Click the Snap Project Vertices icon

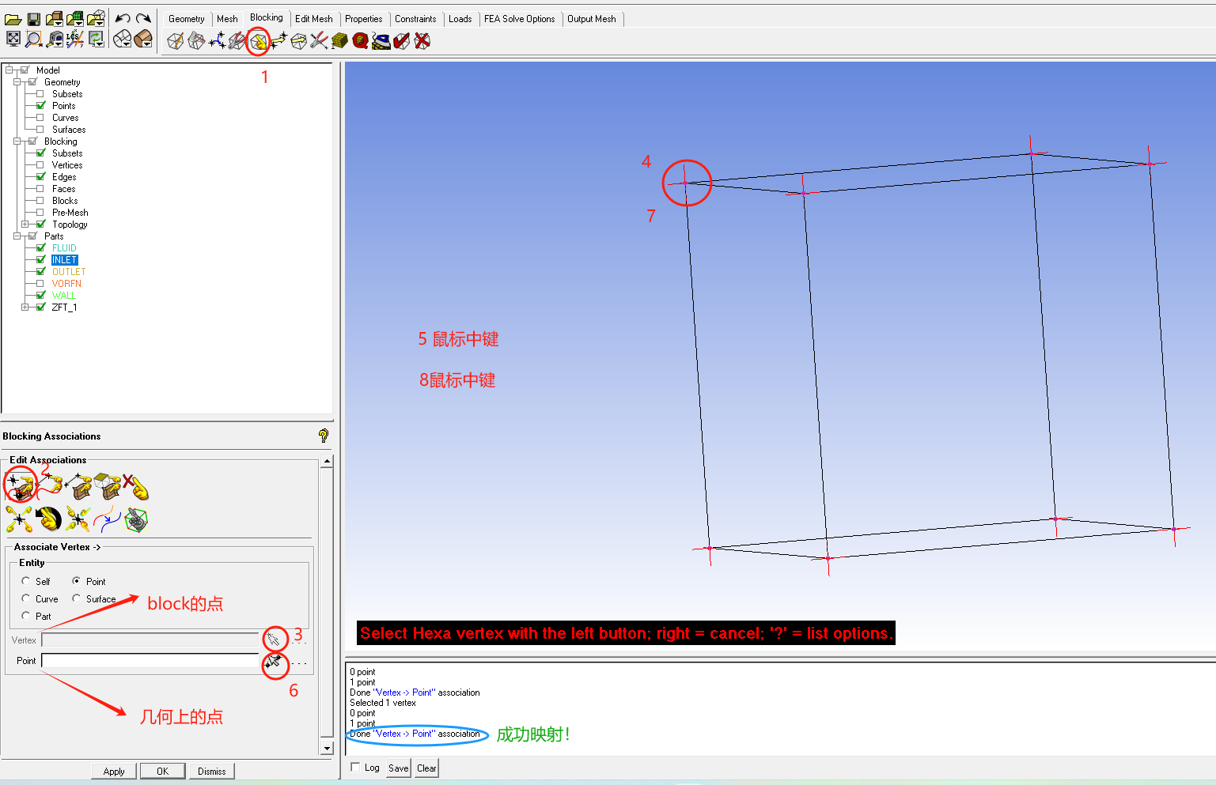[78, 519]
